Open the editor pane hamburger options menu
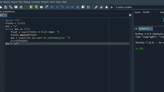The height and width of the screenshot is (92, 164). (x=130, y=15)
